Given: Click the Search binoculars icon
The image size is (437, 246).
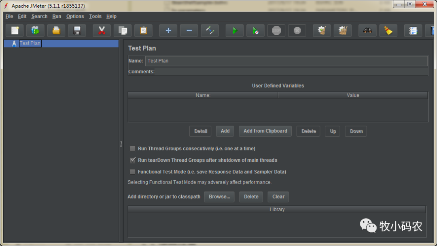Looking at the screenshot, I should click(367, 30).
